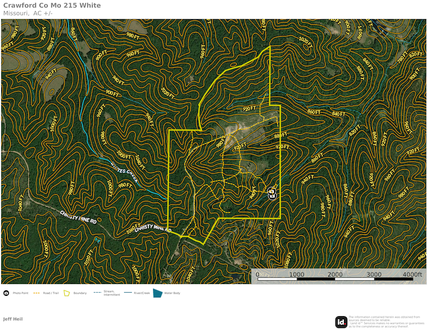Screen dimensions: 428x330
Task: Click the Photo Point camera icon in legend
Action: [x=6, y=293]
